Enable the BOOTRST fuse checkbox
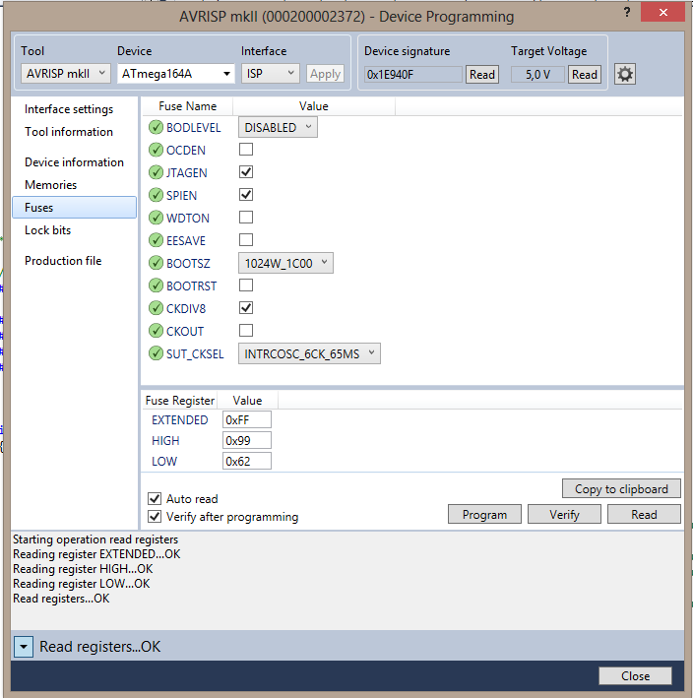The height and width of the screenshot is (698, 693). [x=246, y=285]
